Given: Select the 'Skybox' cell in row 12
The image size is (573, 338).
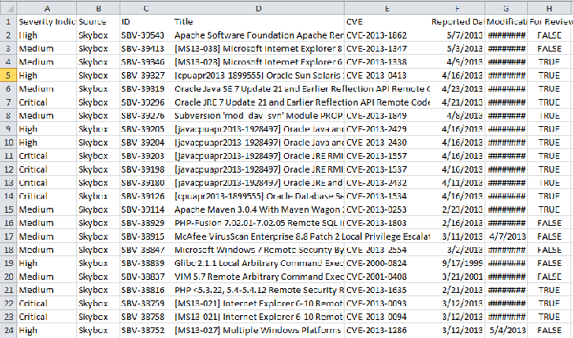Looking at the screenshot, I should pyautogui.click(x=98, y=169).
